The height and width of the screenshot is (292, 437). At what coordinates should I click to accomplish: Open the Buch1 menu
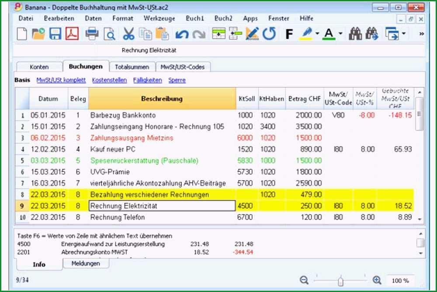(195, 18)
